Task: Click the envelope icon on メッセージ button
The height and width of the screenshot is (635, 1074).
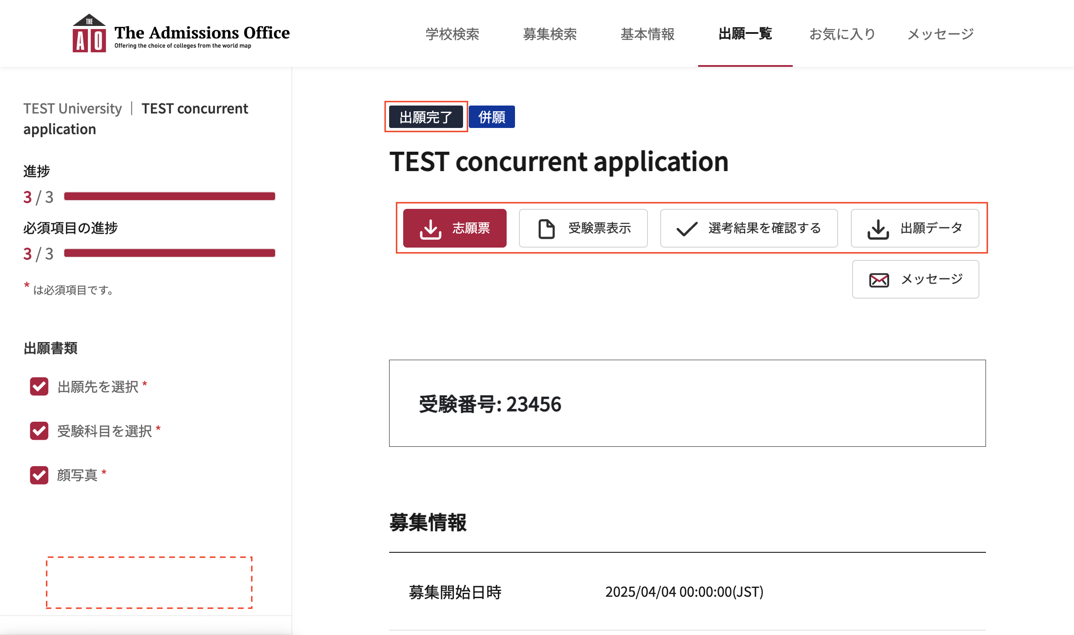Action: pos(879,280)
